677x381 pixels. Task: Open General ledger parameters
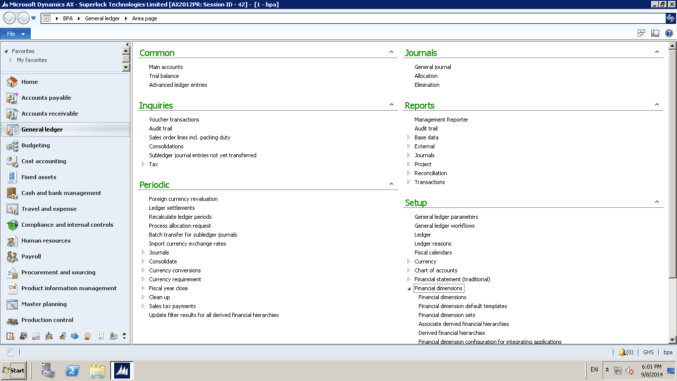[446, 217]
